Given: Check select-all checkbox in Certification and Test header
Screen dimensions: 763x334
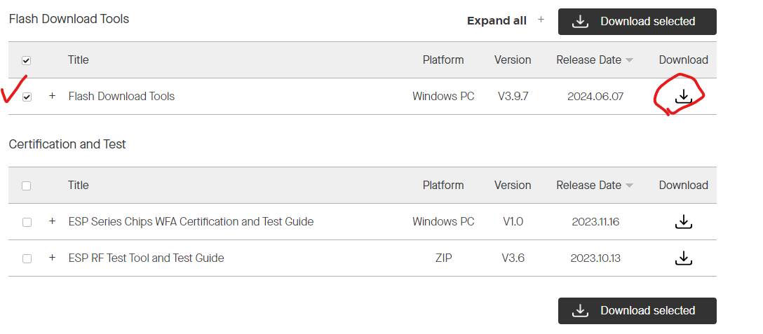Looking at the screenshot, I should (26, 186).
